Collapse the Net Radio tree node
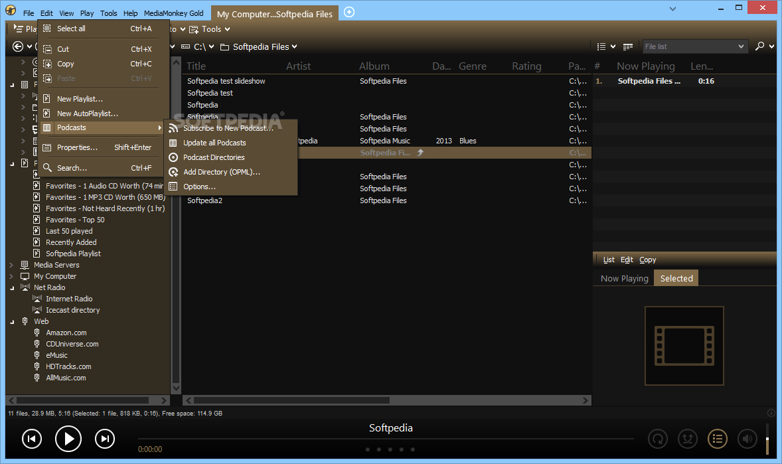 [x=12, y=288]
